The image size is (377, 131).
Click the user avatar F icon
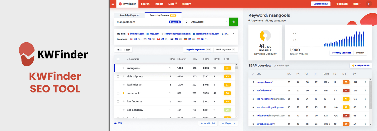[x=369, y=4]
